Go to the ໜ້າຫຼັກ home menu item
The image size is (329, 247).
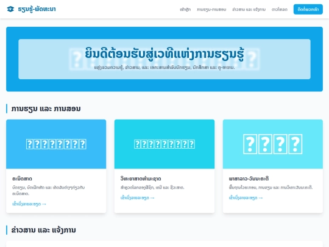point(185,9)
